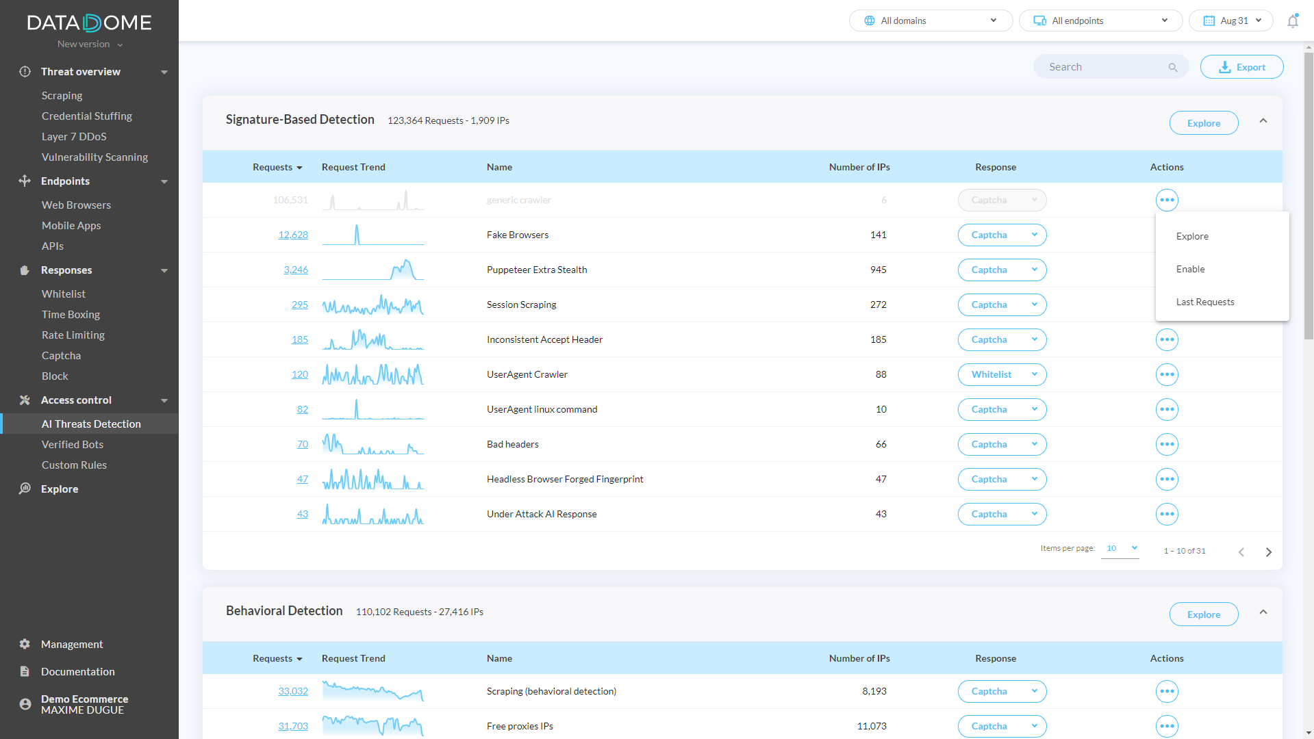Sort Behavioral table by Requests column
Image resolution: width=1314 pixels, height=739 pixels.
pos(277,658)
